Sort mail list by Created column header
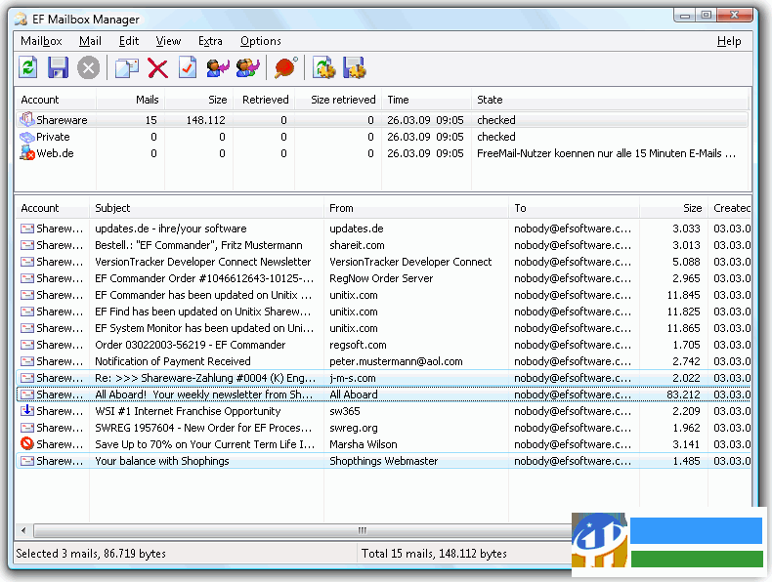This screenshot has height=582, width=772. pos(730,208)
